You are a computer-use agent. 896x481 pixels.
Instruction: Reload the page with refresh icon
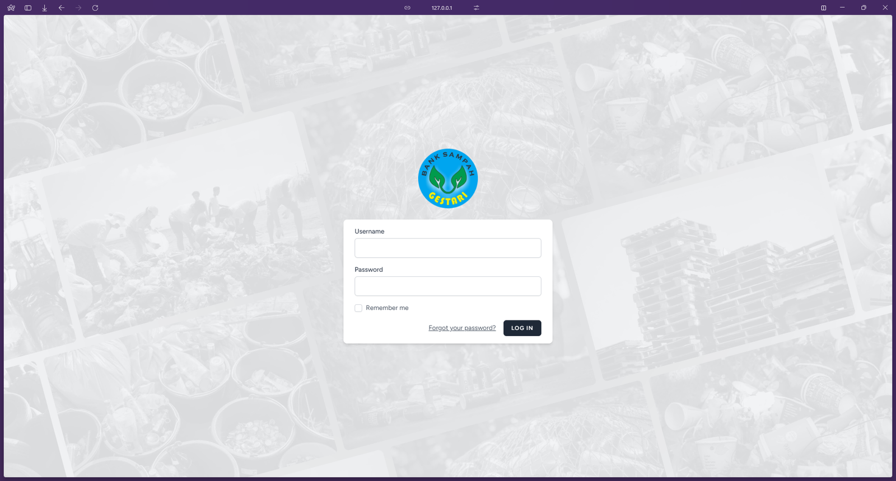click(x=95, y=8)
